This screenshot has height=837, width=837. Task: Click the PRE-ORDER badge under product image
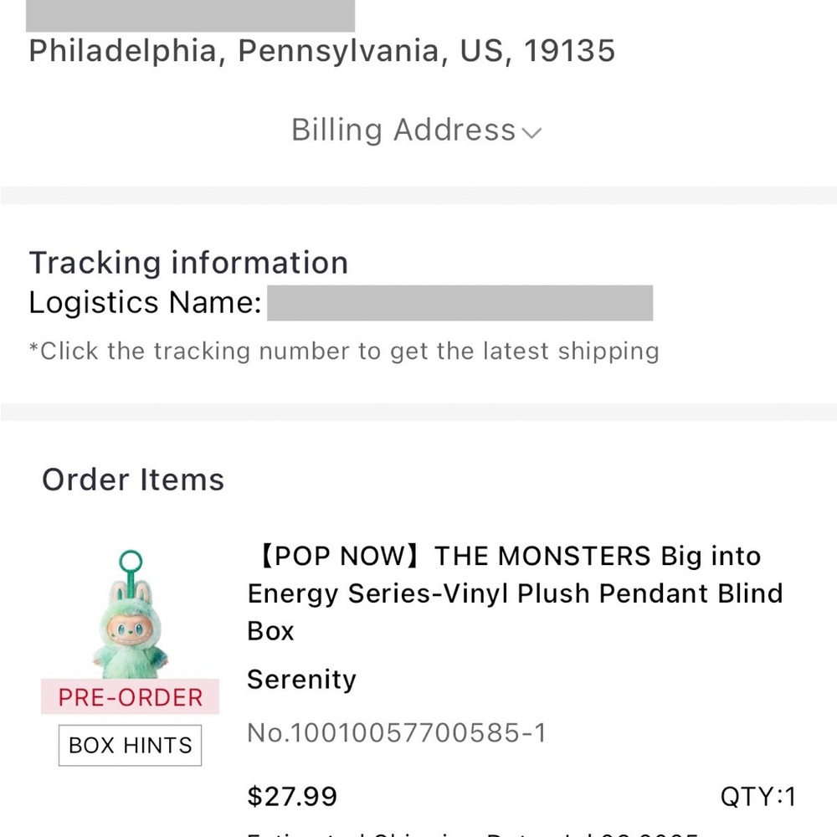coord(130,697)
